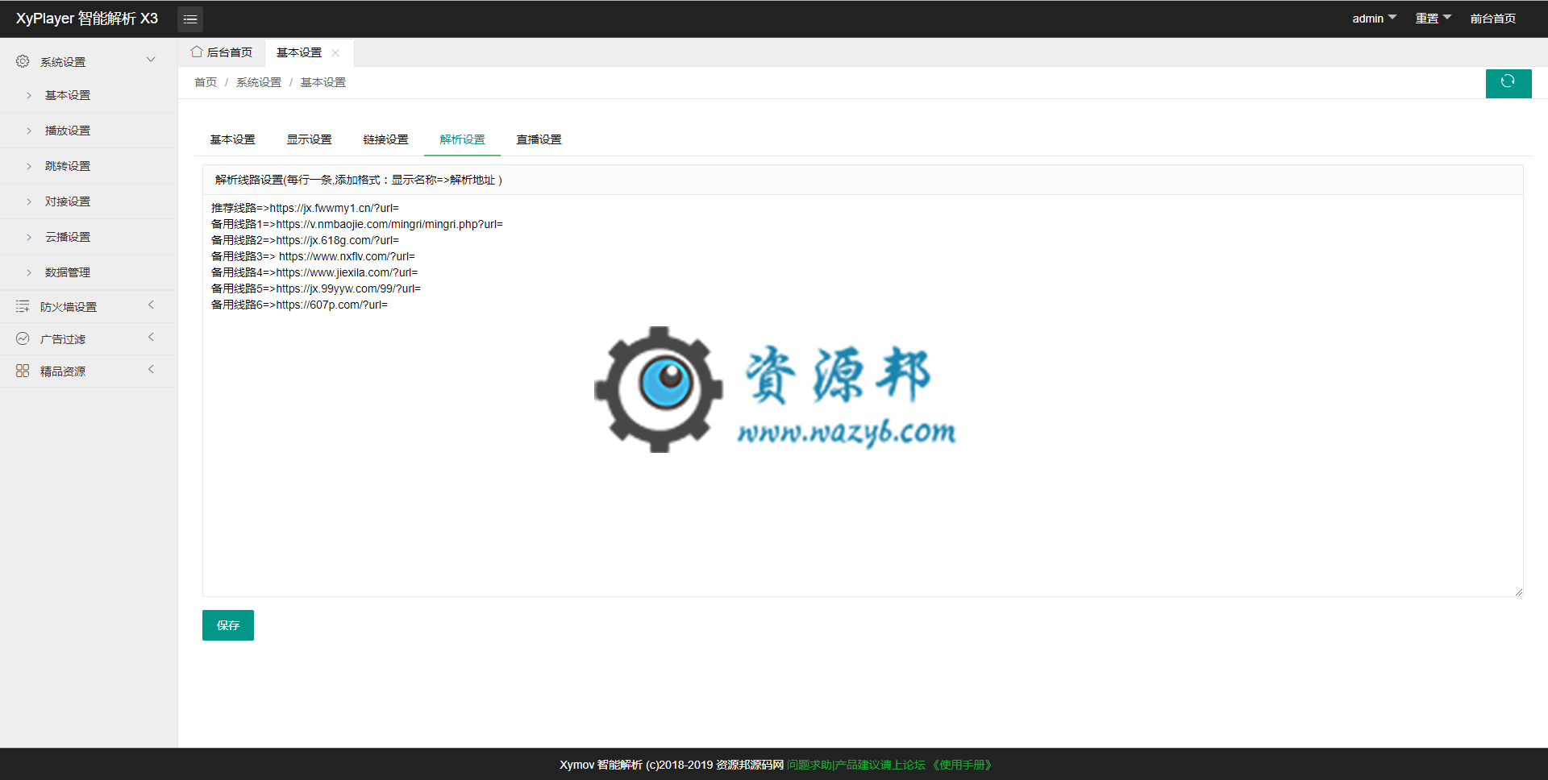The image size is (1548, 780).
Task: Collapse the 系统设置 sidebar section
Action: pos(151,60)
